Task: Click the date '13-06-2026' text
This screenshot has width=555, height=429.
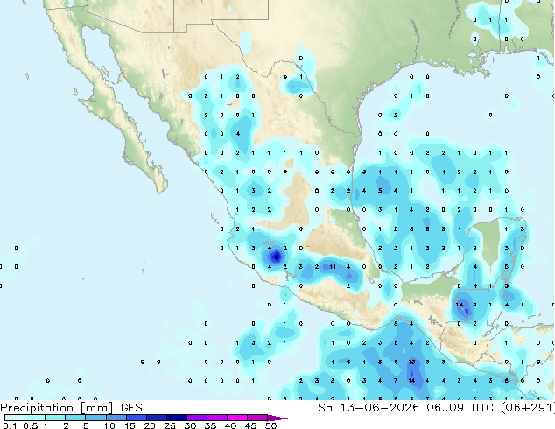Action: click(379, 408)
